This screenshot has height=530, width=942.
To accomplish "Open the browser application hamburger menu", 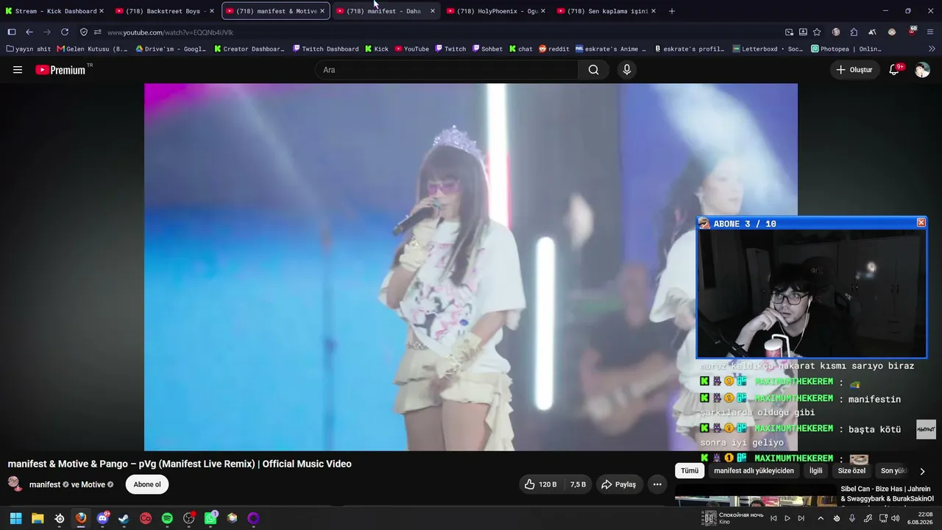I will pos(930,32).
